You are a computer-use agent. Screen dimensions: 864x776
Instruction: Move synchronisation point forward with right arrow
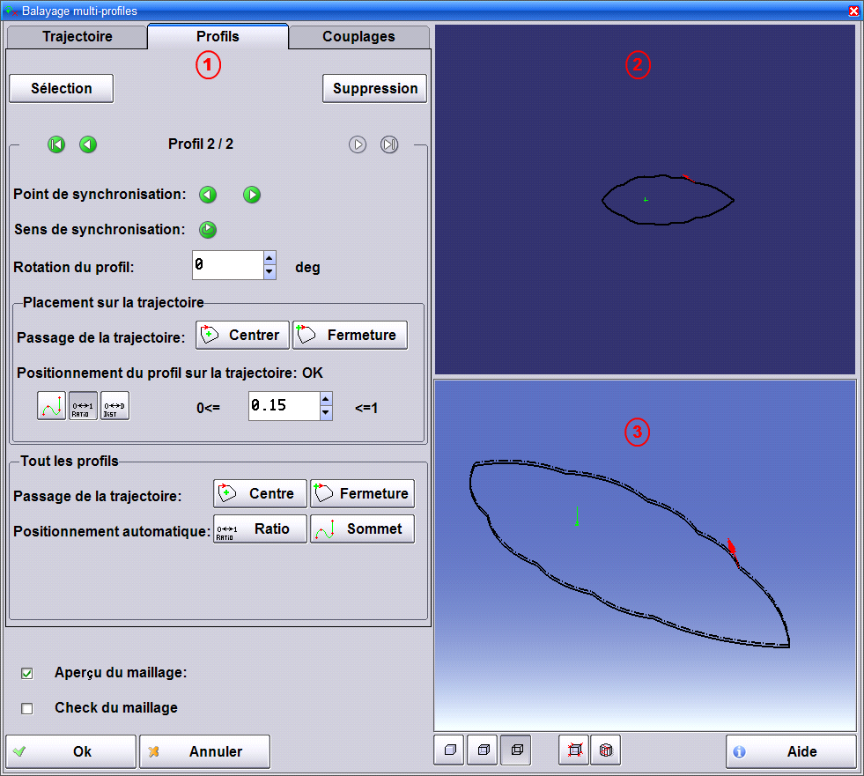[x=252, y=195]
